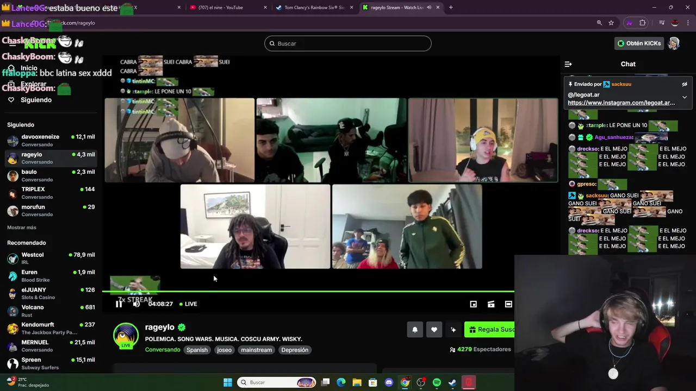The width and height of the screenshot is (696, 391).
Task: Open Euren recommended channel
Action: (x=51, y=275)
